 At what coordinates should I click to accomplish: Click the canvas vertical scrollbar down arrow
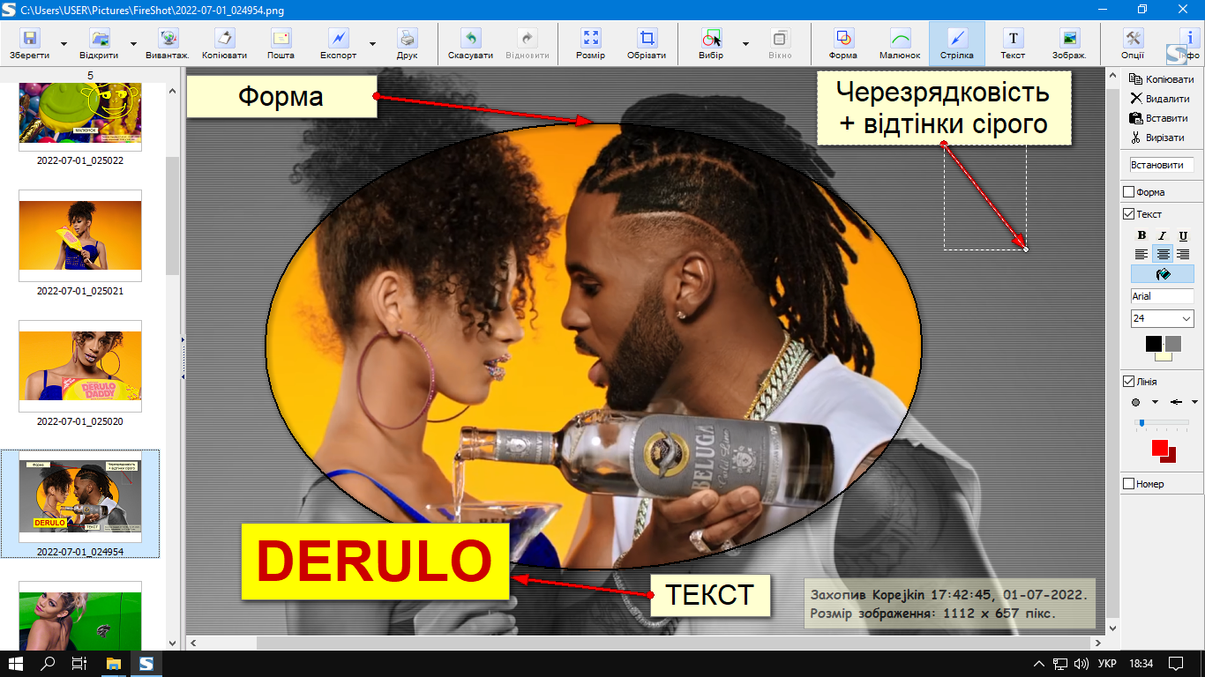(1111, 628)
